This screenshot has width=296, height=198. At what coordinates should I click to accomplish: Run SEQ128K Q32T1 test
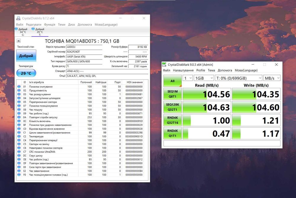coord(173,107)
